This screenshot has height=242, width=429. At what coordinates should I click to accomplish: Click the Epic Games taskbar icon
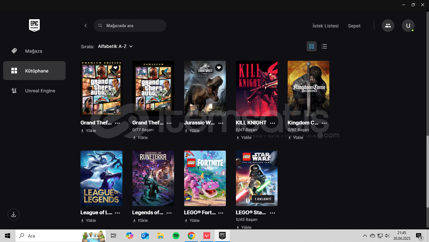(222, 236)
